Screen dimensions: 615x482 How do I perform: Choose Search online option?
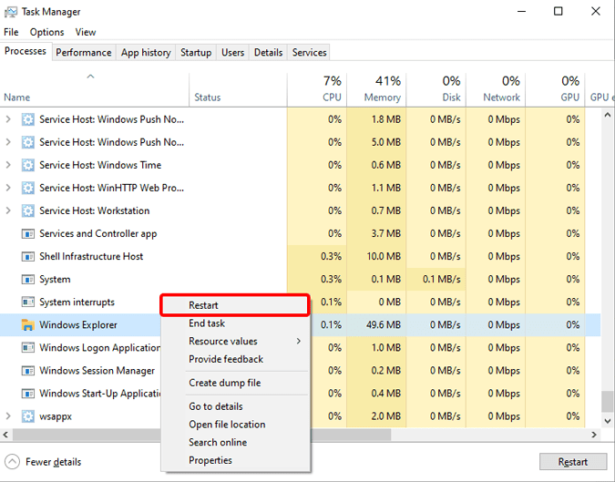point(235,443)
